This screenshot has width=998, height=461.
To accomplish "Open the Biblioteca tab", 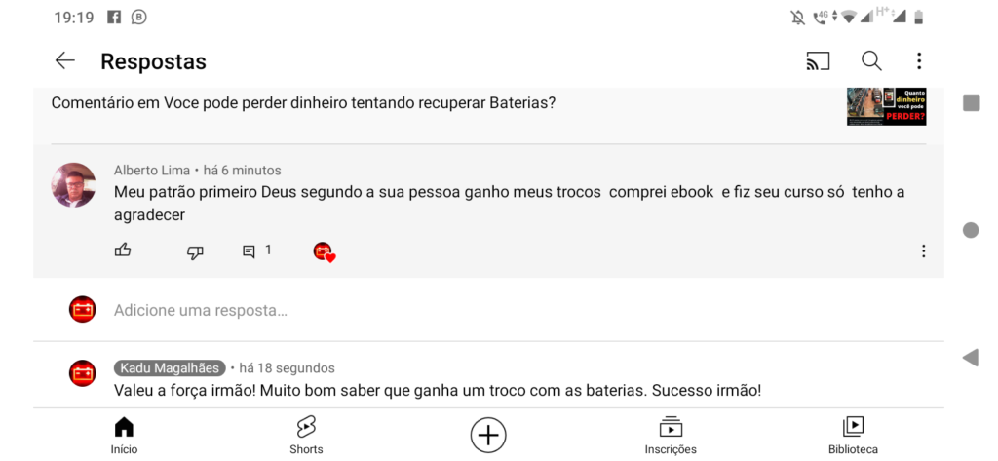I will pyautogui.click(x=853, y=435).
